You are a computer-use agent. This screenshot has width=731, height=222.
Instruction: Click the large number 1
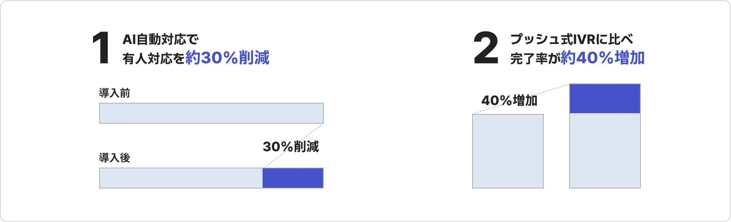tap(101, 48)
